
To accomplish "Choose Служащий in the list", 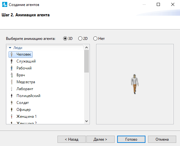I will (x=26, y=61).
